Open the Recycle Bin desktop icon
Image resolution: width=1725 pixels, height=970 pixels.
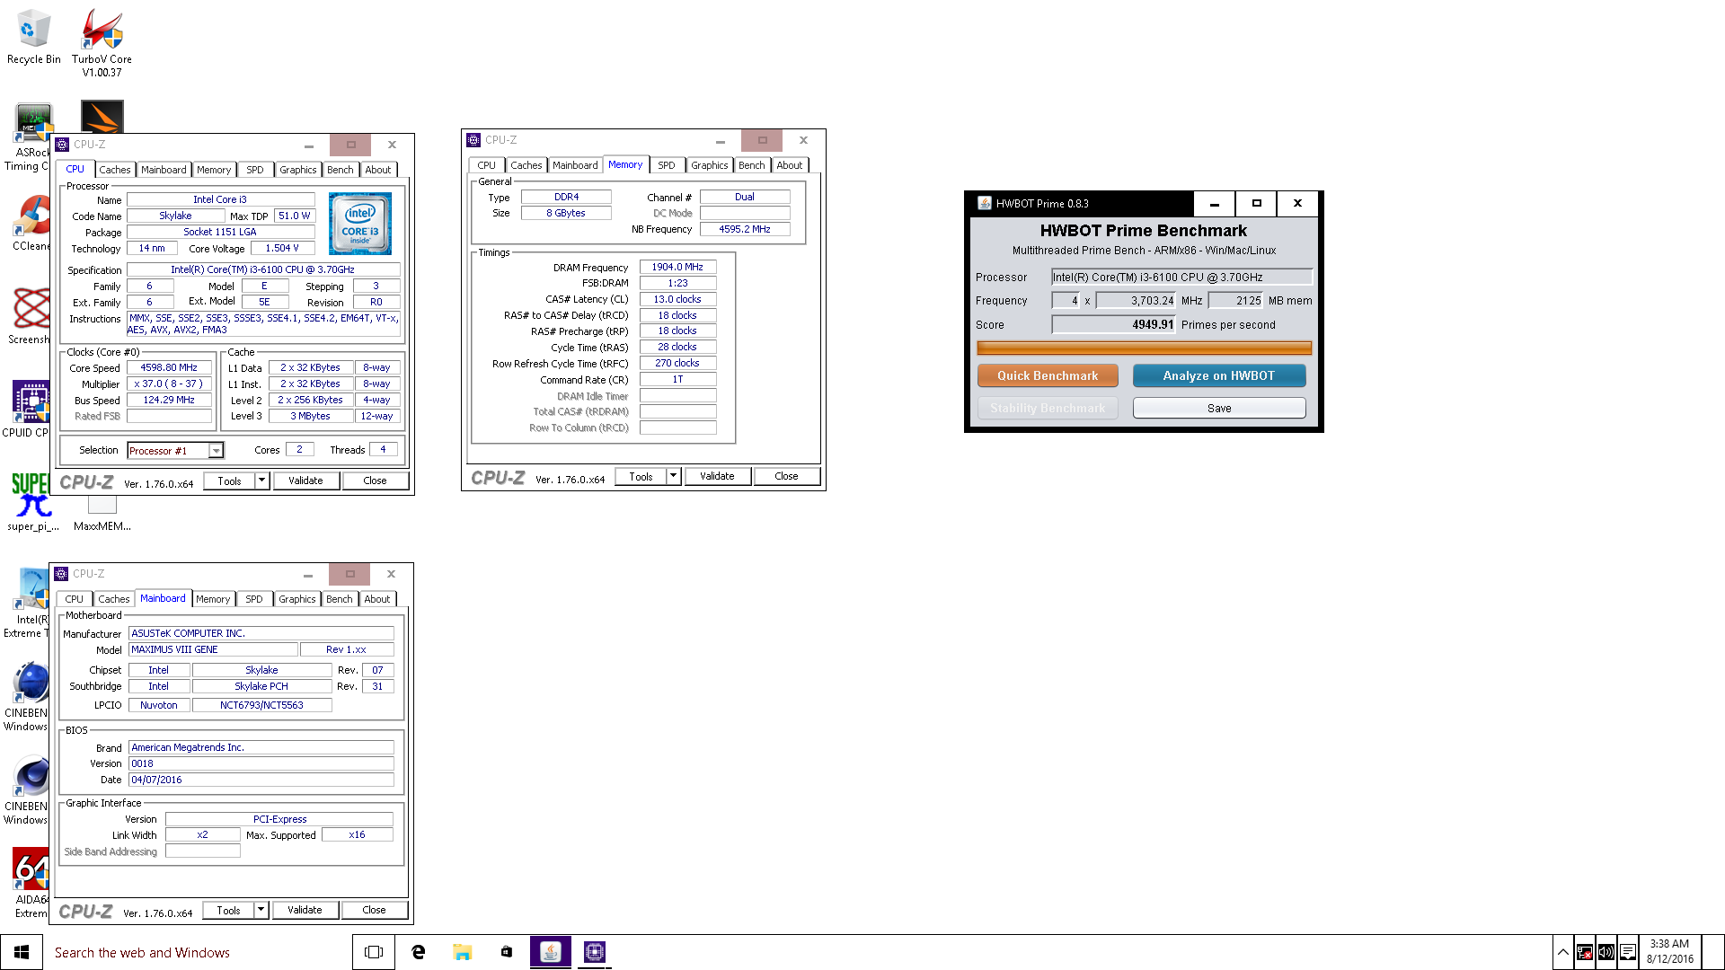pos(33,36)
